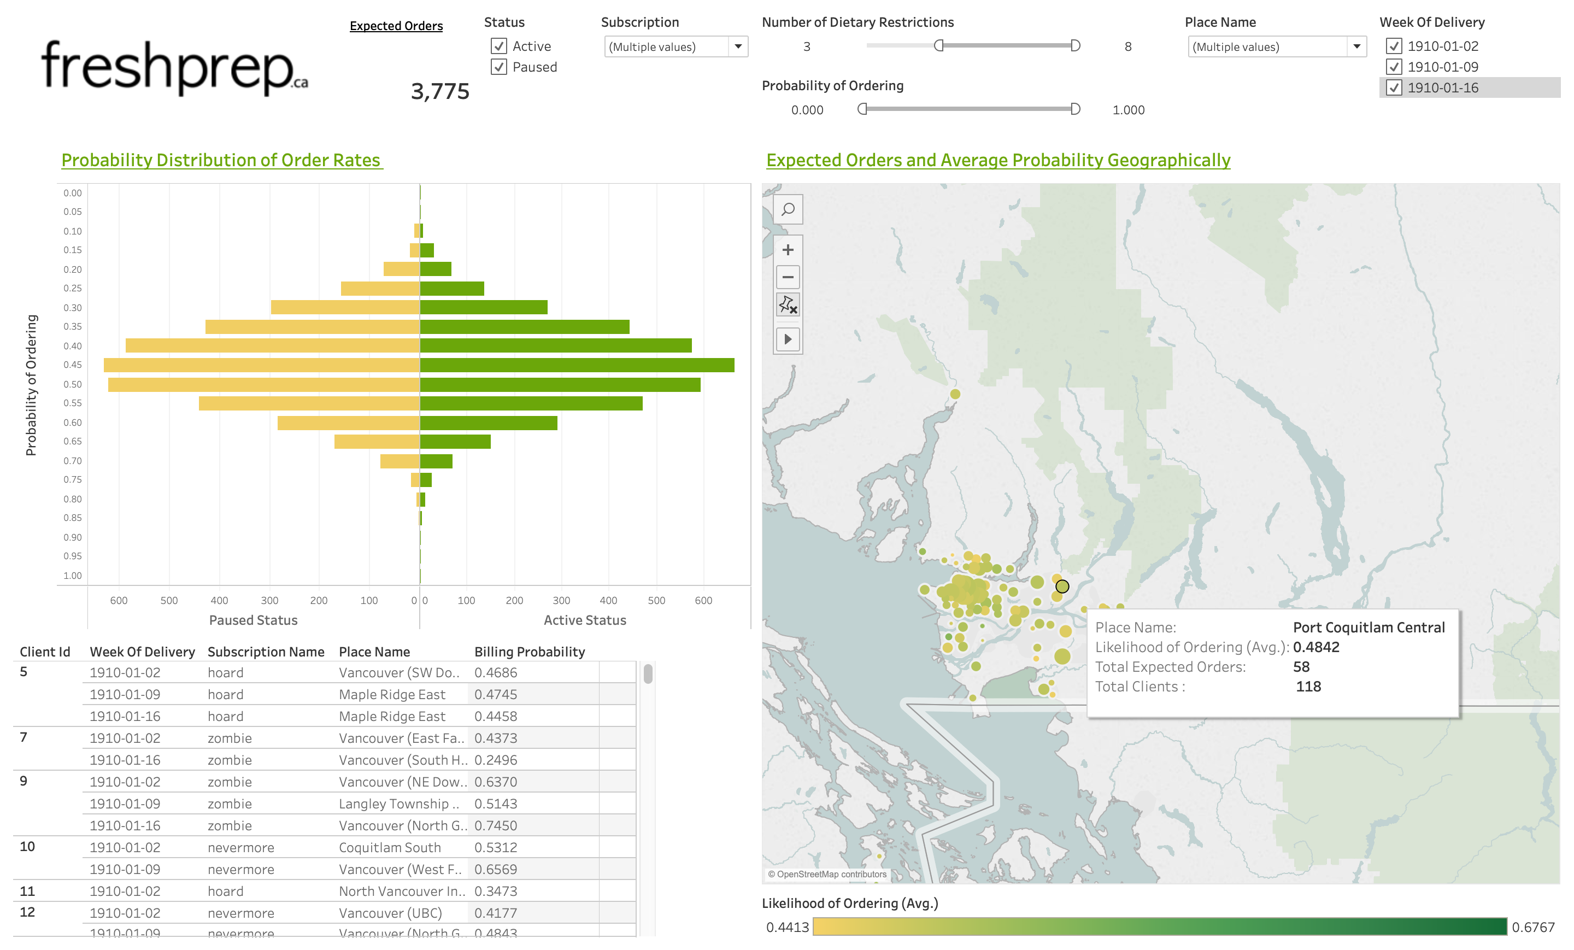Click billing probability value 0.2496
Viewport: 1574px width, 950px height.
coord(496,760)
